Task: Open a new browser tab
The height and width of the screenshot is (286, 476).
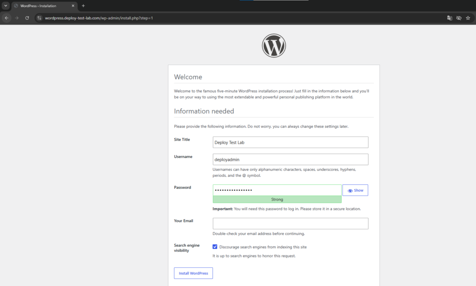Action: 83,6
